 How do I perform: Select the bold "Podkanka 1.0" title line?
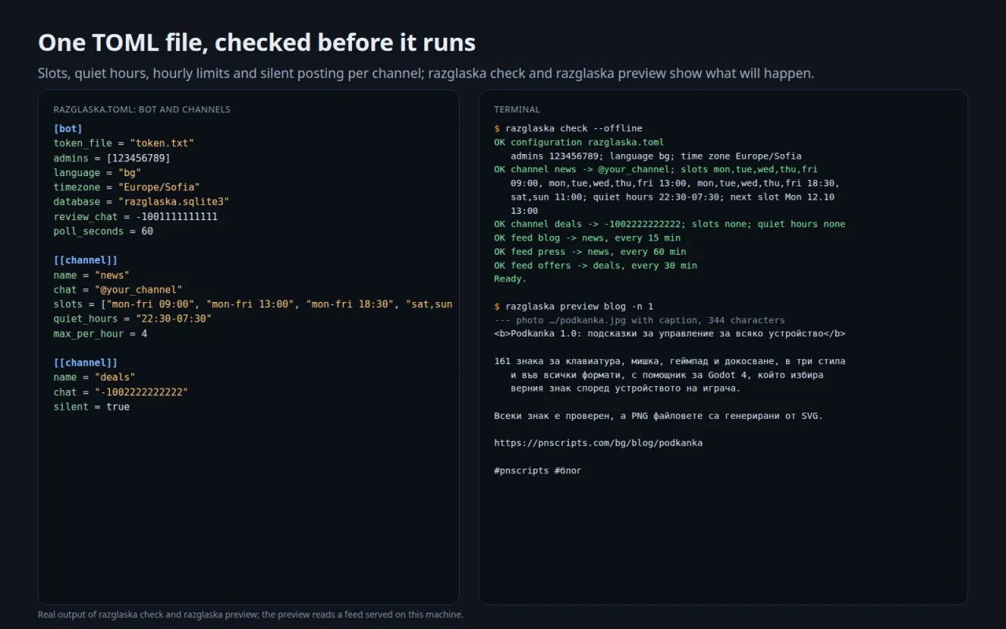click(670, 333)
